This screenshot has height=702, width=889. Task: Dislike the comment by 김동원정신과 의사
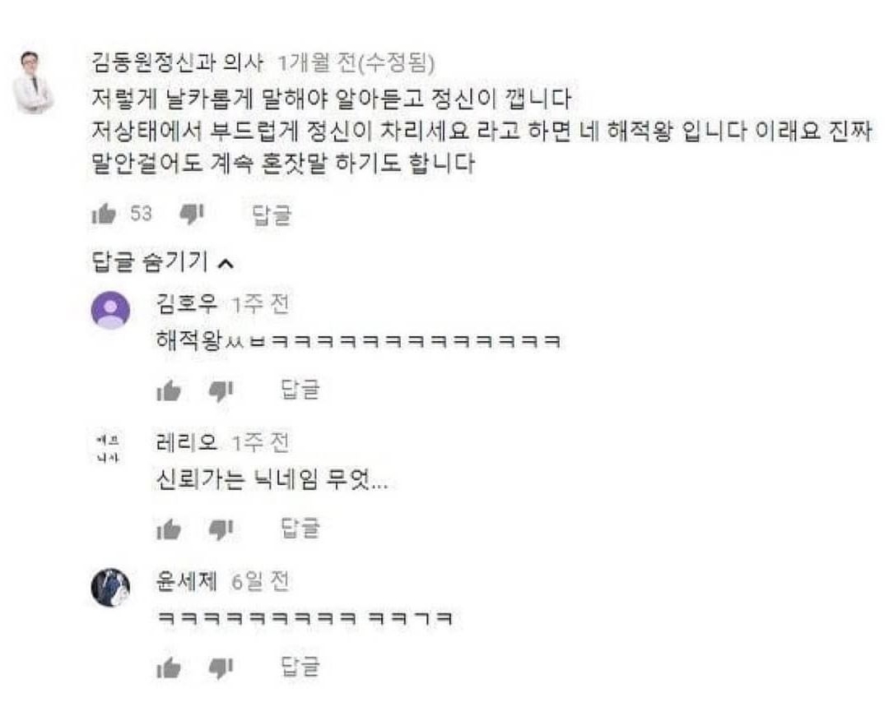[191, 214]
